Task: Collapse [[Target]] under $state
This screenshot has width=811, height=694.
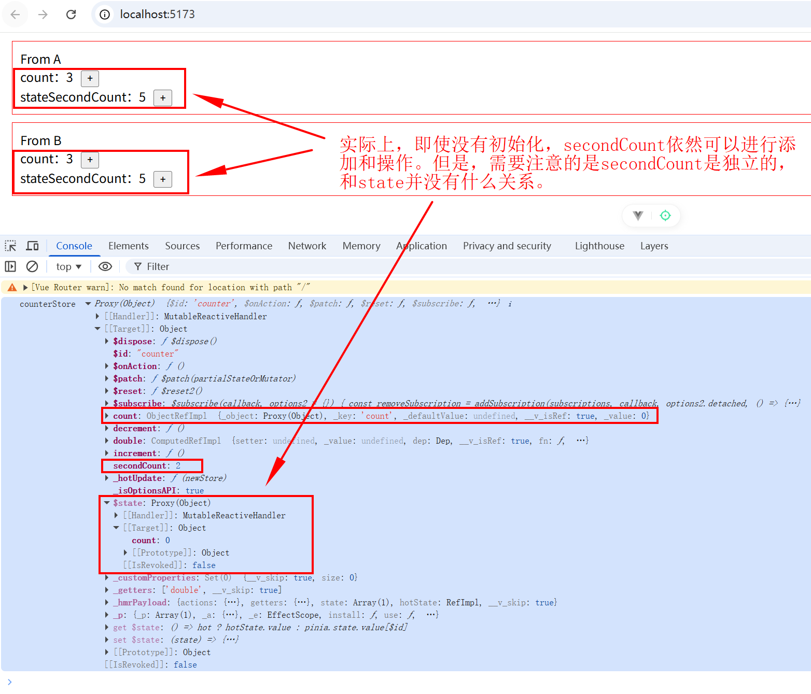Action: [x=116, y=528]
